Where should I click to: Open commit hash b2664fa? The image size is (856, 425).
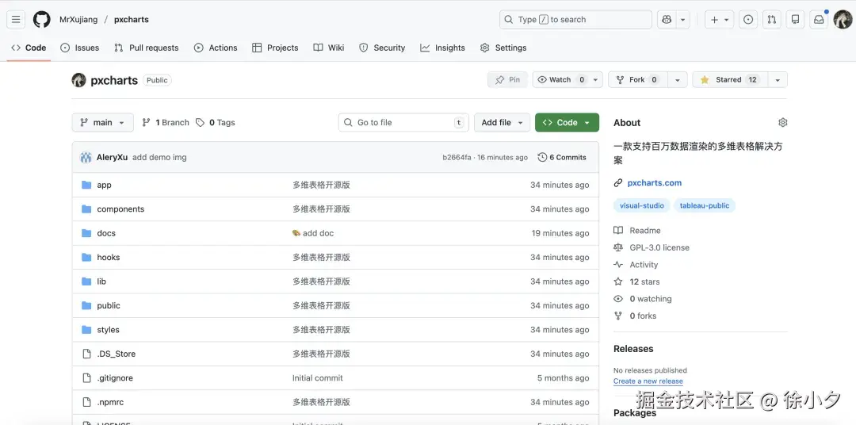(457, 157)
